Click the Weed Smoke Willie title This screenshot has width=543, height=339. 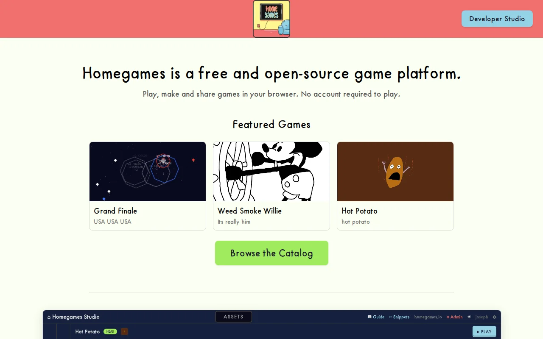coord(249,211)
